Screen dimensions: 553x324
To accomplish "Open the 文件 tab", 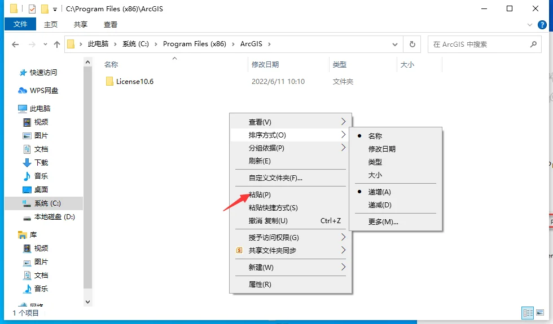I will tap(20, 24).
